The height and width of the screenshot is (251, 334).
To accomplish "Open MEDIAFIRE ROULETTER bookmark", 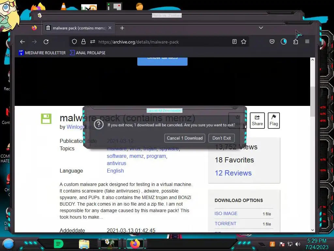I will [42, 53].
